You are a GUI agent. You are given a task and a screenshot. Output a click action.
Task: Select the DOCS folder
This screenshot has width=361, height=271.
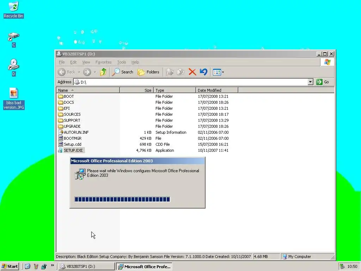click(66, 102)
